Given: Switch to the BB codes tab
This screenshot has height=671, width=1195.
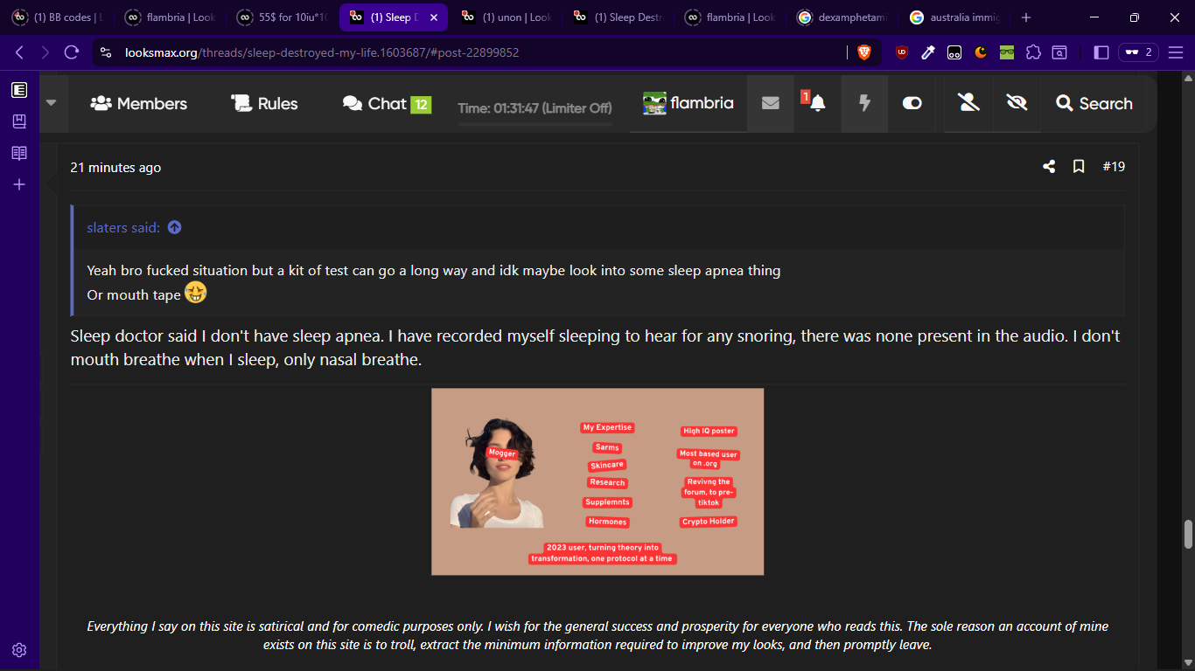Looking at the screenshot, I should (58, 17).
